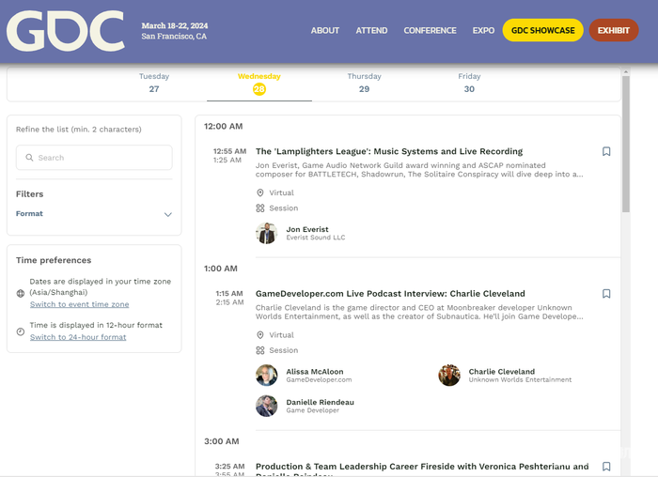The image size is (658, 477).
Task: Click the Time preferences heading
Action: [x=54, y=260]
